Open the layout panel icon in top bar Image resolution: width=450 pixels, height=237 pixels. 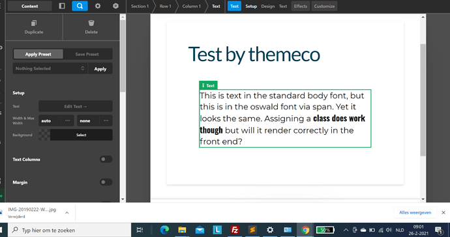tap(62, 6)
